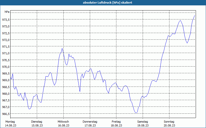Screen dimensions: 206x128
Task: Click the 'Sonntag' day label
Action: coord(169,122)
